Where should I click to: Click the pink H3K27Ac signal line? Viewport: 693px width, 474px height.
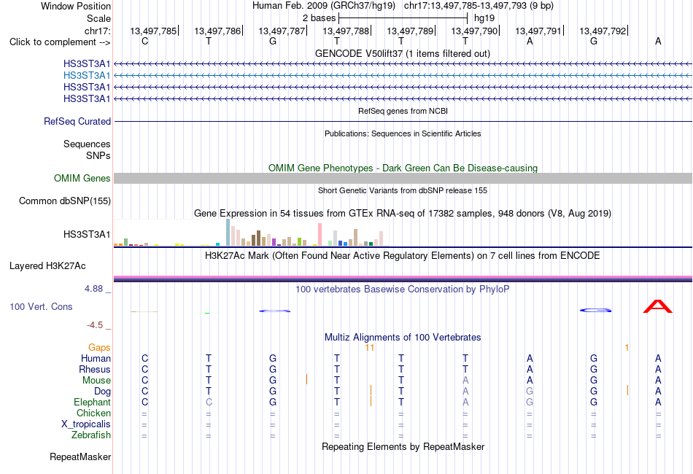(403, 277)
